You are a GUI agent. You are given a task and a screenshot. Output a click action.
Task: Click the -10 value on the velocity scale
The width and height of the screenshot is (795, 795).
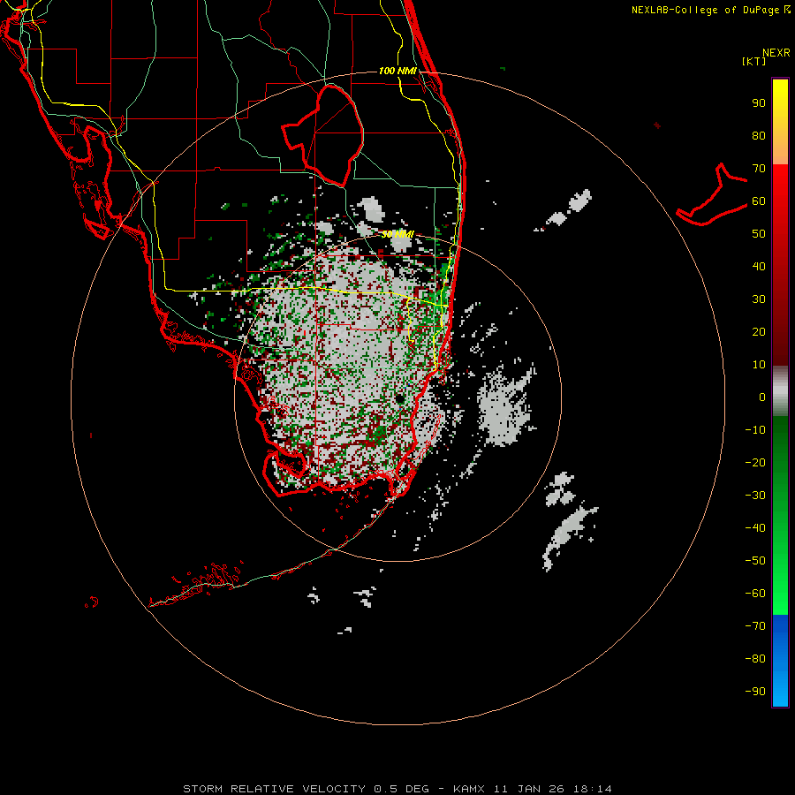[x=755, y=430]
